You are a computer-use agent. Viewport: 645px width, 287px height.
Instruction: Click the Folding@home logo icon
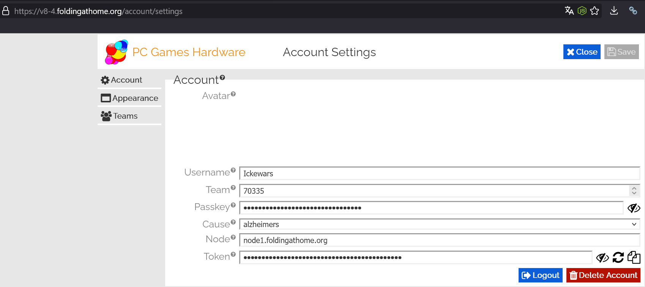116,52
